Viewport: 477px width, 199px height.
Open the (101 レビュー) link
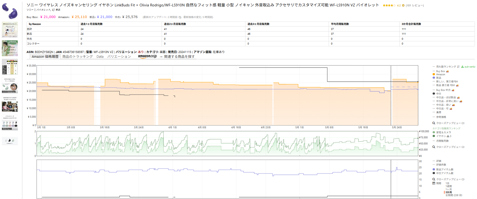pos(415,5)
